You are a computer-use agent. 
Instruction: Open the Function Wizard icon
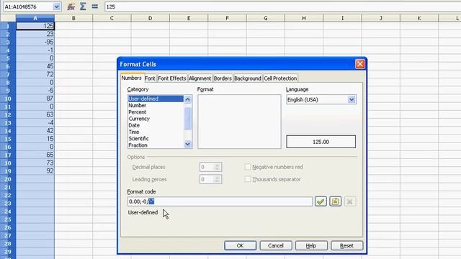coord(71,6)
